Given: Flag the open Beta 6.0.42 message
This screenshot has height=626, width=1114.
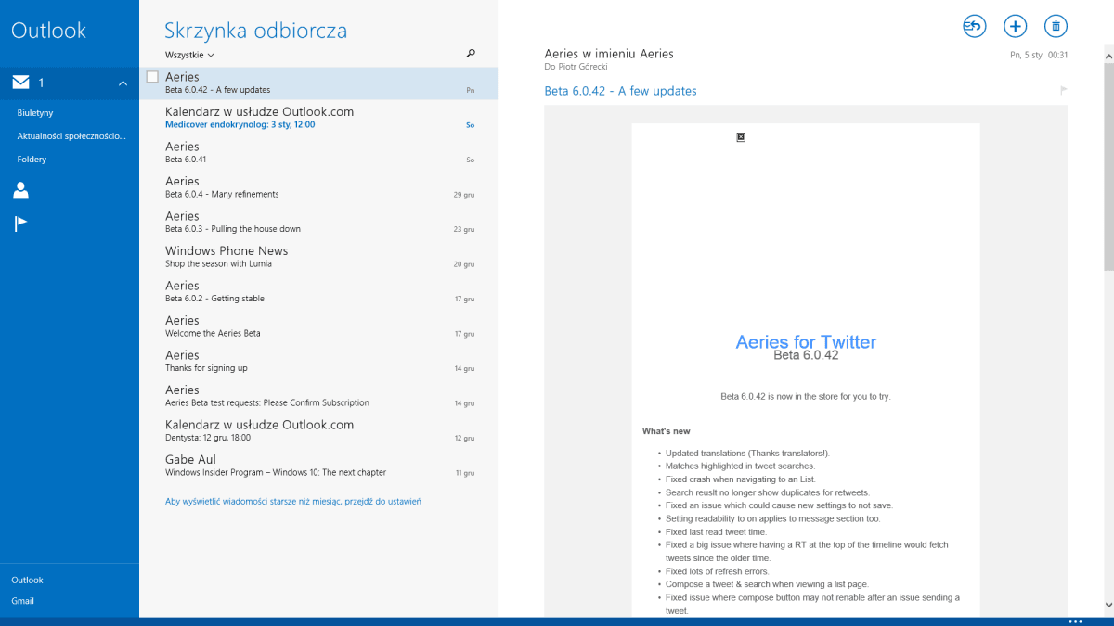Looking at the screenshot, I should [1063, 90].
